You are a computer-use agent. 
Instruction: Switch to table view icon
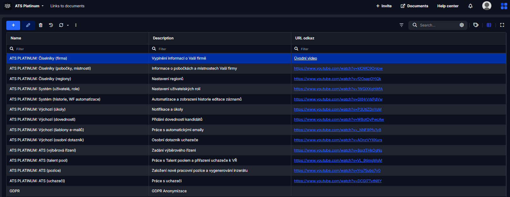click(x=489, y=25)
